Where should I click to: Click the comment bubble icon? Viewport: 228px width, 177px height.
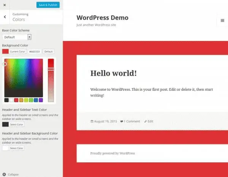pos(122,121)
